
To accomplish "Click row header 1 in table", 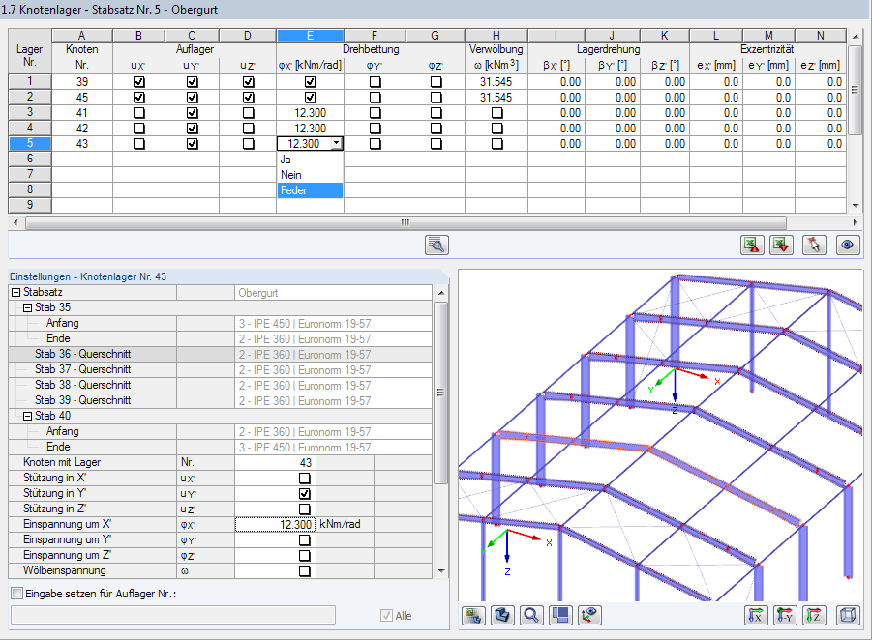I will (x=30, y=81).
